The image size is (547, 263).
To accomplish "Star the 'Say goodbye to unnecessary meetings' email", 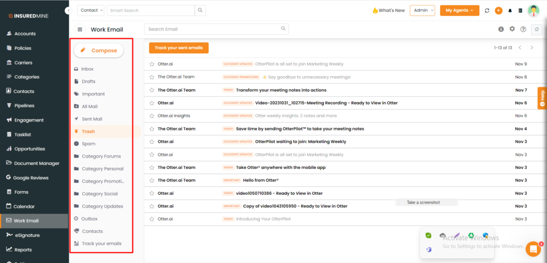I will coord(152,77).
